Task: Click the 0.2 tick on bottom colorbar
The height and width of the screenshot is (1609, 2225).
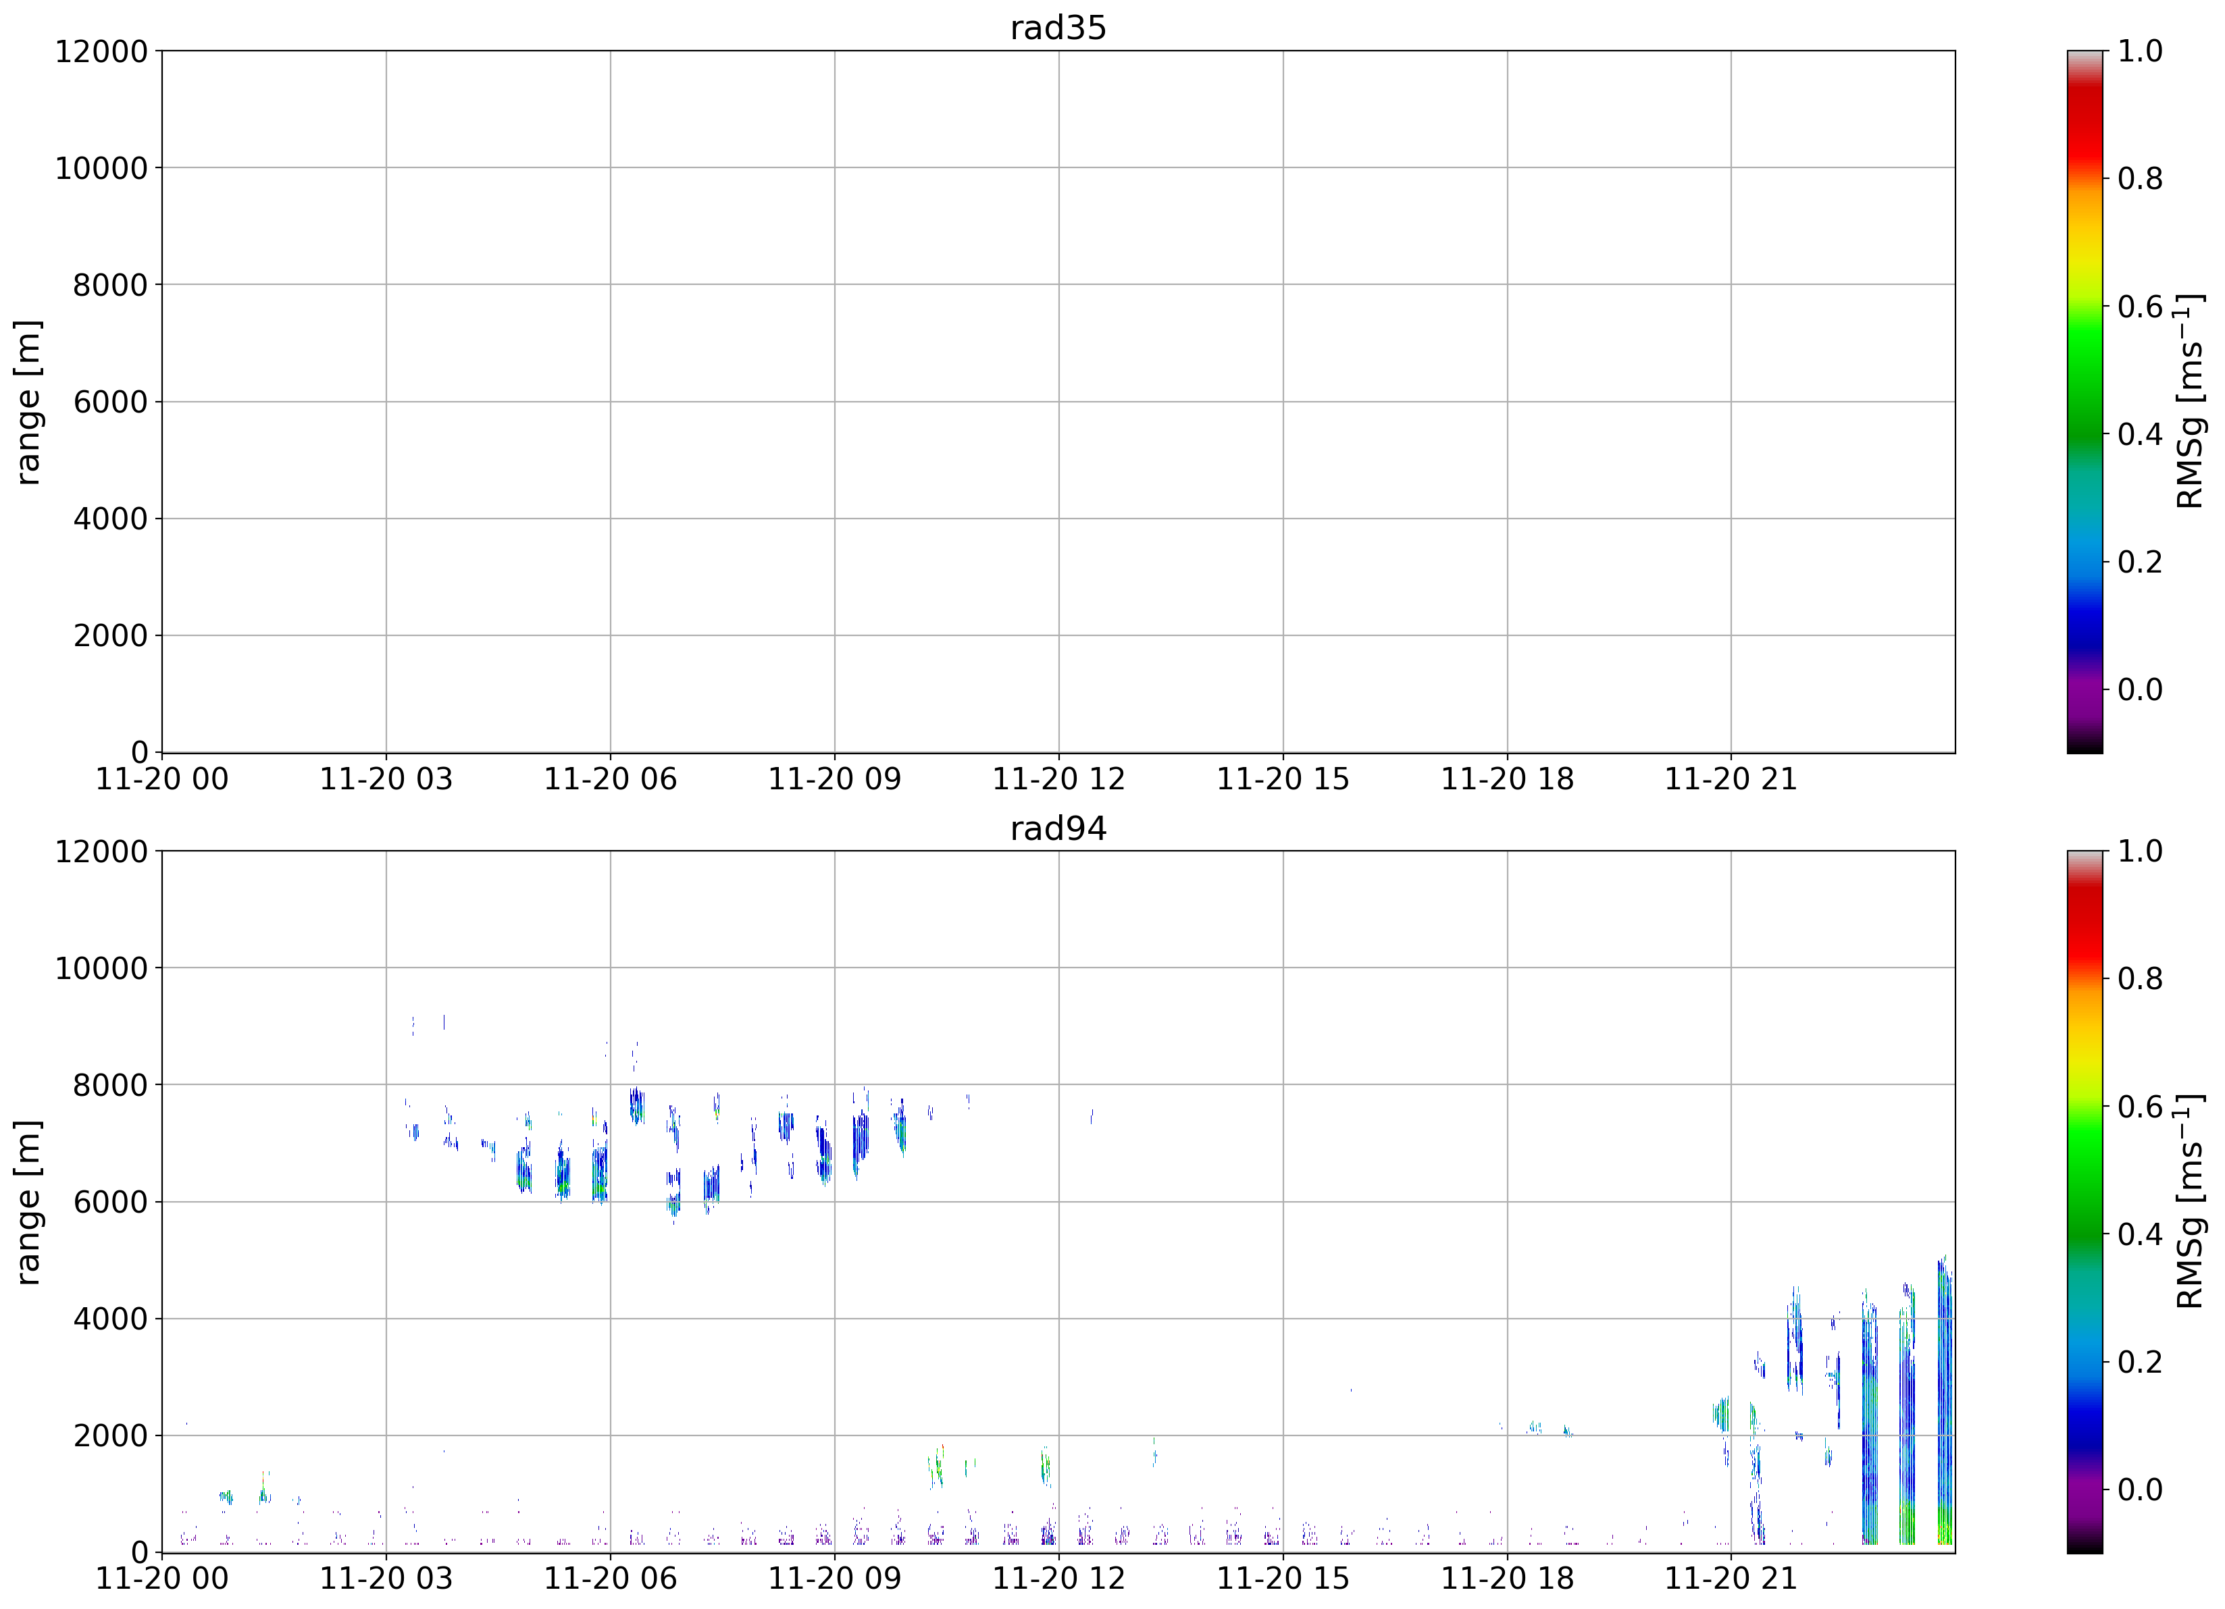Action: click(x=2140, y=1362)
